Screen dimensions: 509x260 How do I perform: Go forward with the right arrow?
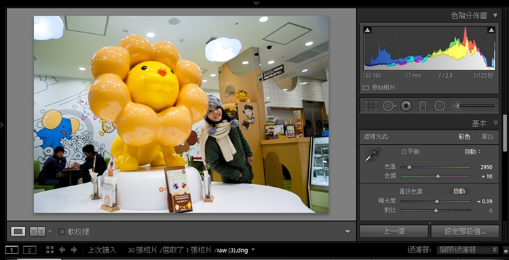(x=74, y=250)
